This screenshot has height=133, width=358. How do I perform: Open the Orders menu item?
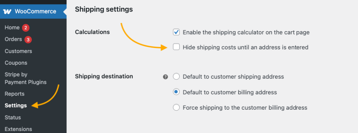(x=13, y=39)
